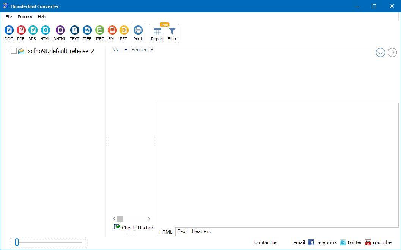Click Uncheck to deselect messages
The width and height of the screenshot is (401, 250).
tap(145, 228)
